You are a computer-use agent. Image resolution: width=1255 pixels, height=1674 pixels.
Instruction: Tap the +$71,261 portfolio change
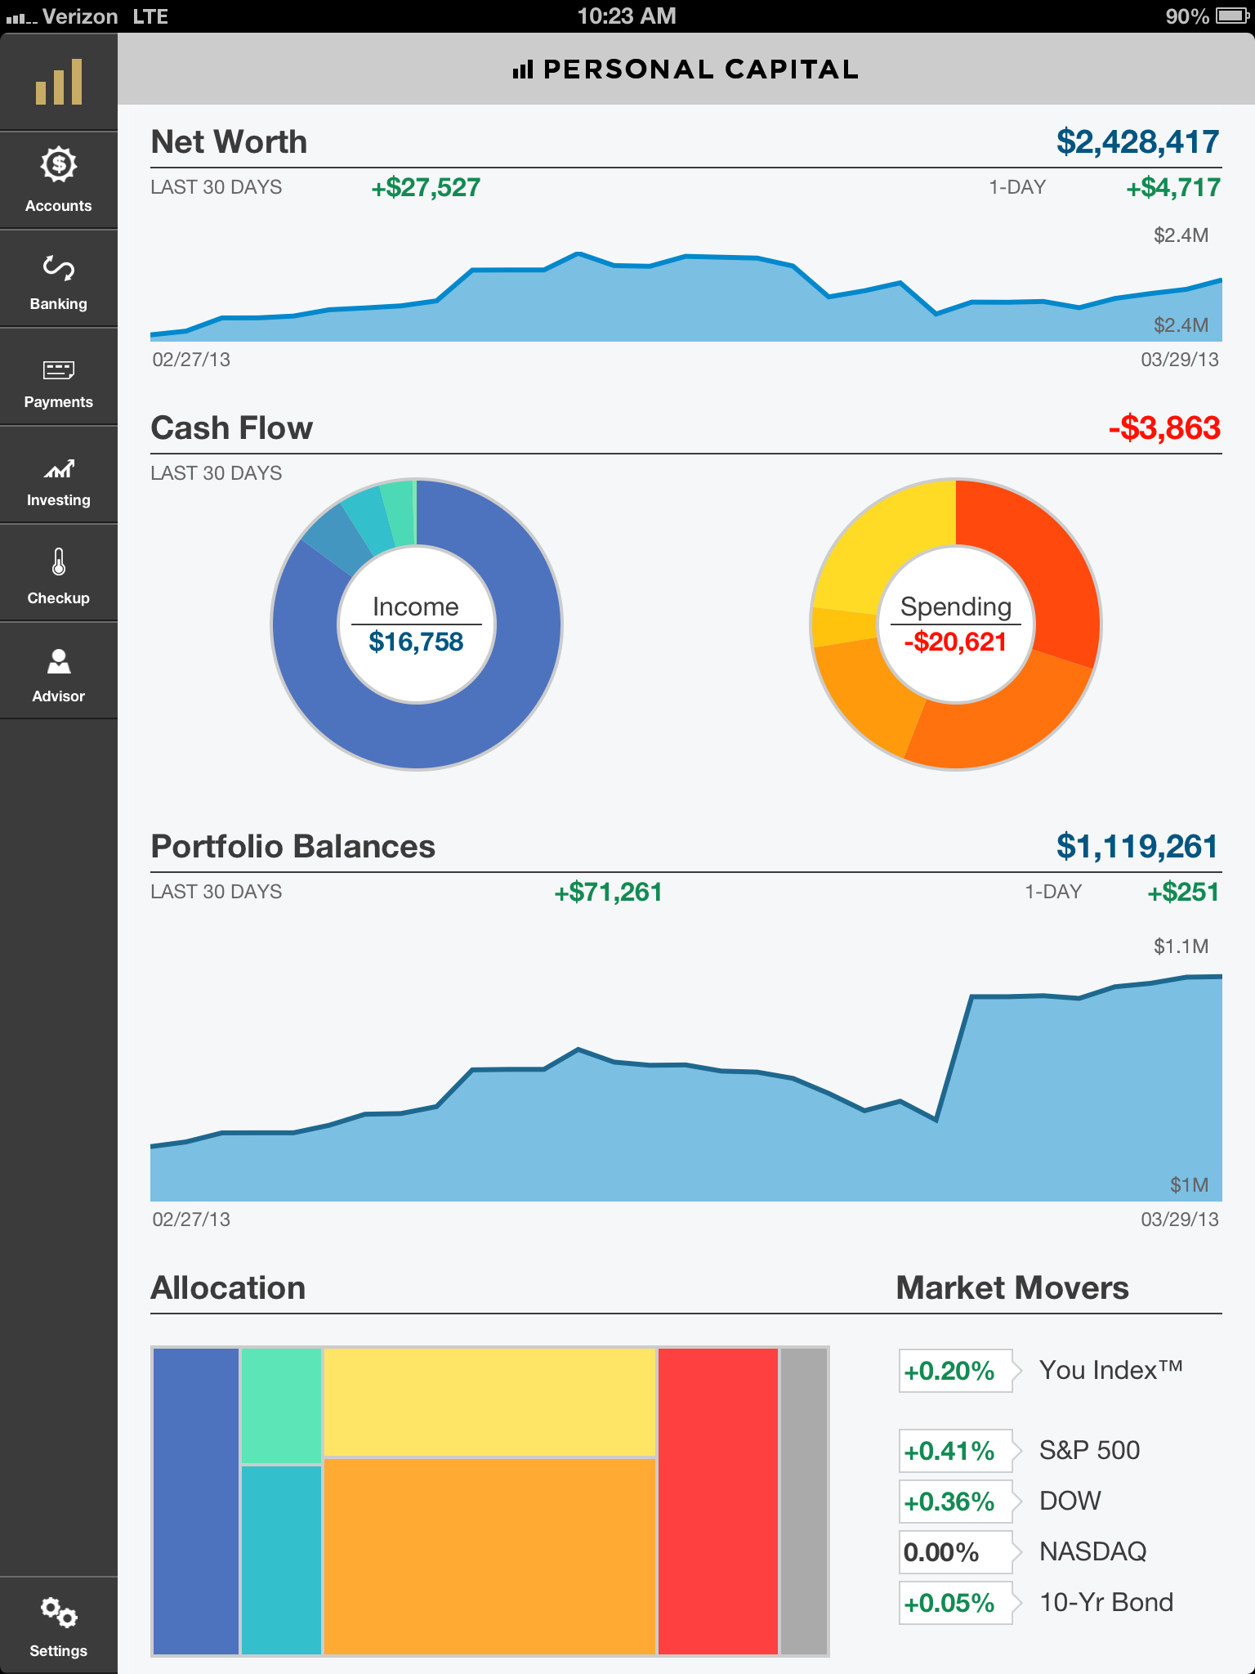pos(609,892)
